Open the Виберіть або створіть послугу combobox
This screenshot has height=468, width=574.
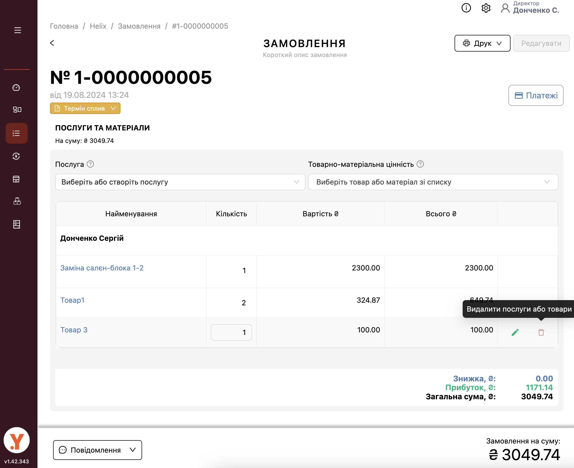(180, 182)
